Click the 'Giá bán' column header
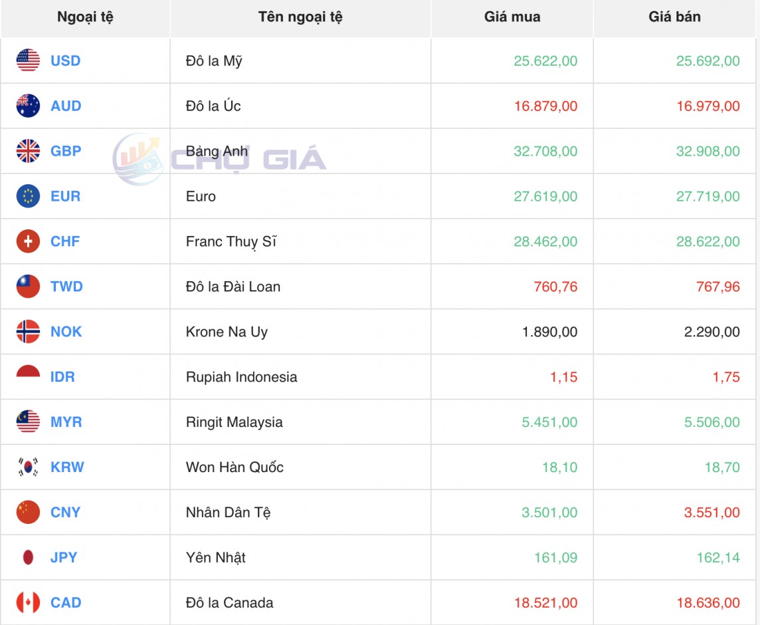 [x=674, y=17]
